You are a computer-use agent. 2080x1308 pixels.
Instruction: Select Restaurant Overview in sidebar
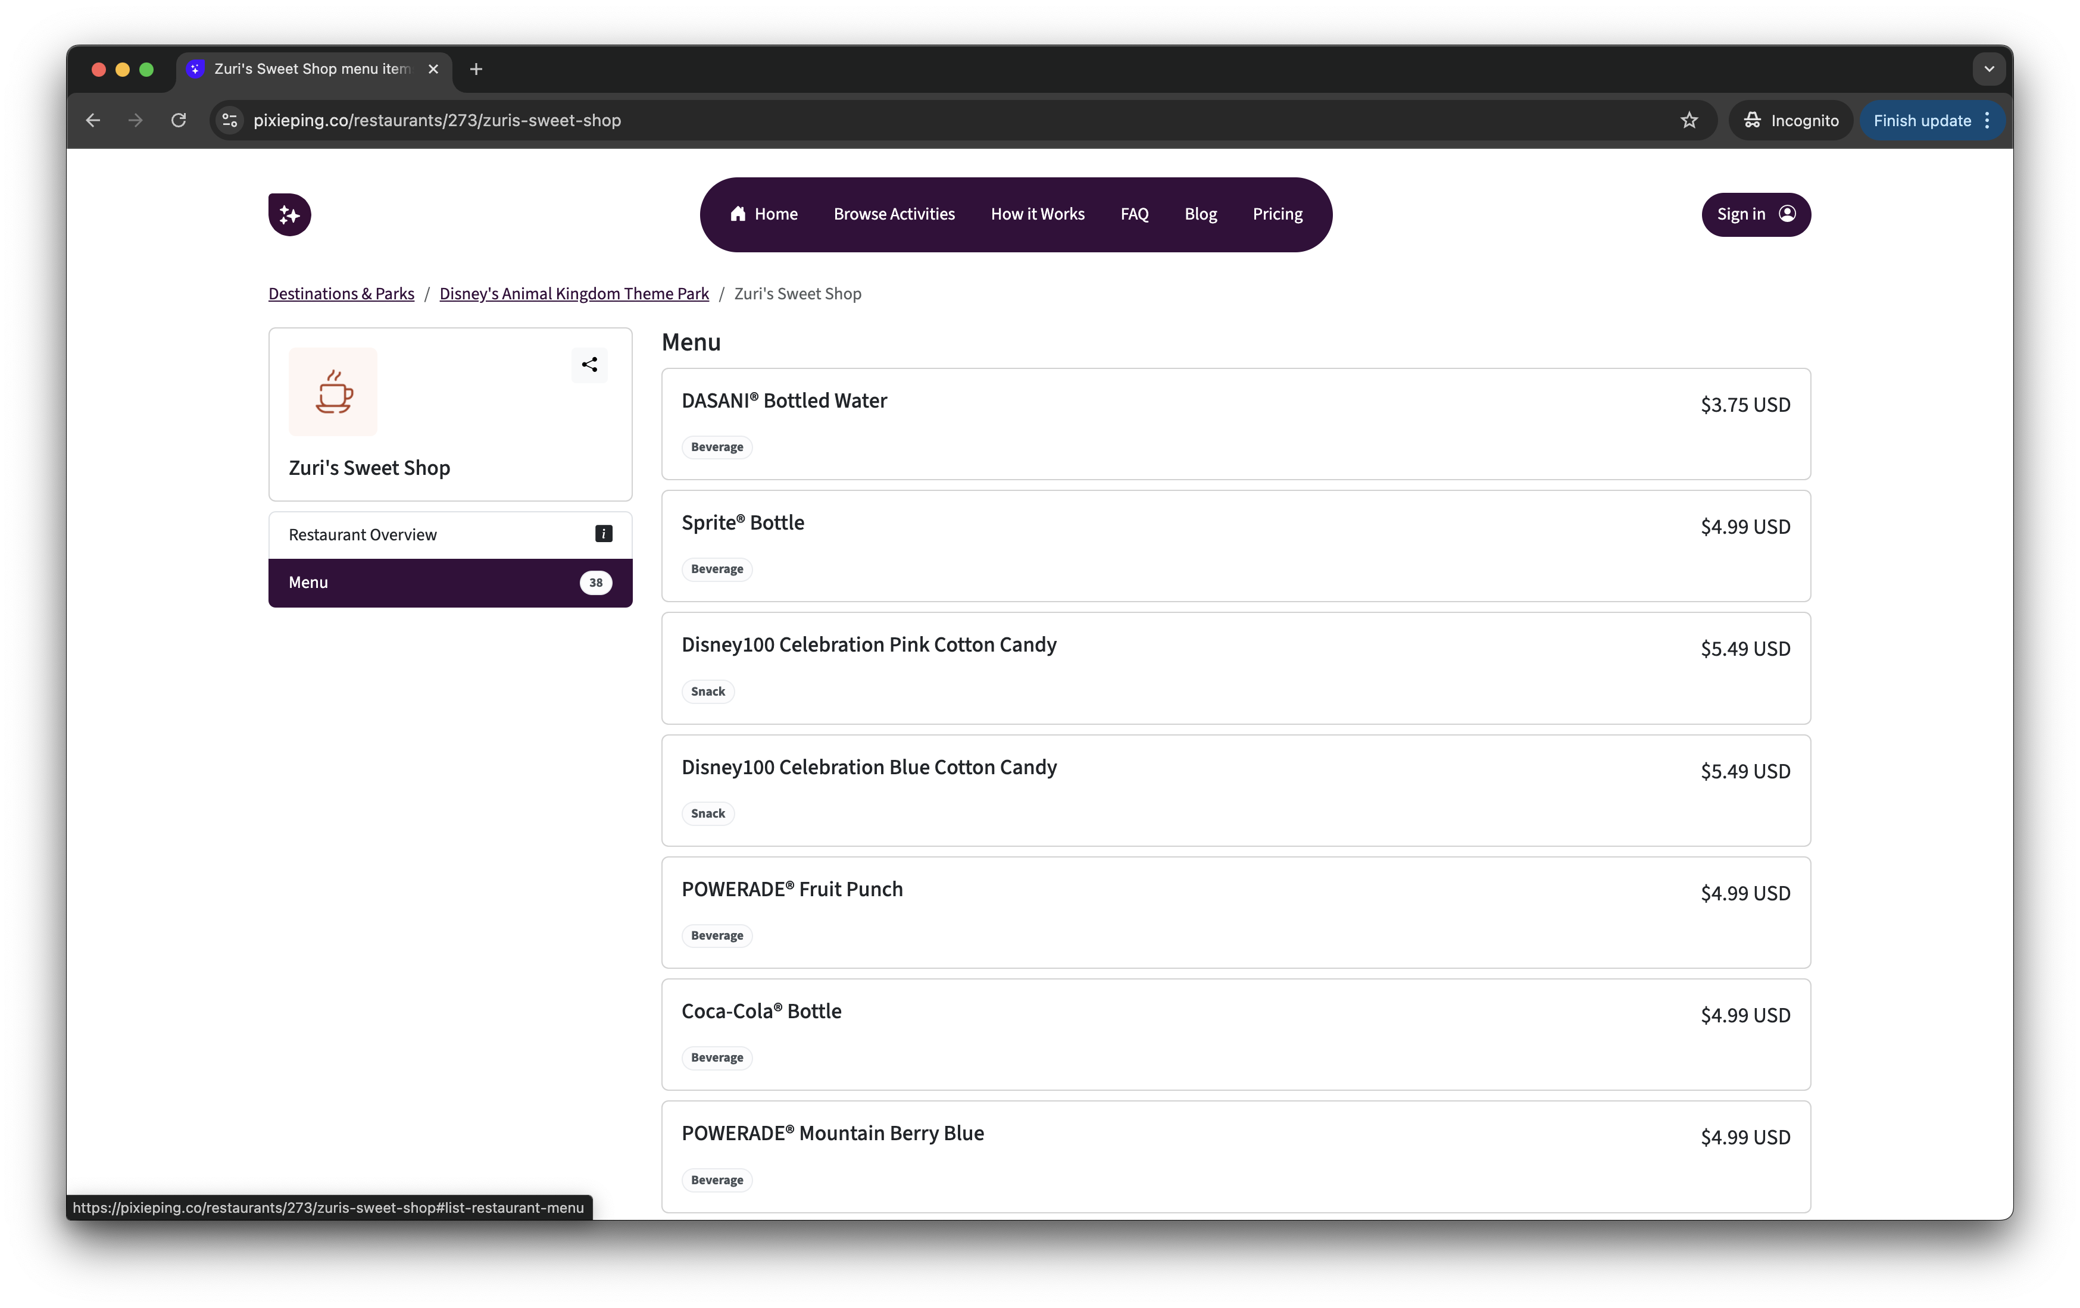pos(450,536)
